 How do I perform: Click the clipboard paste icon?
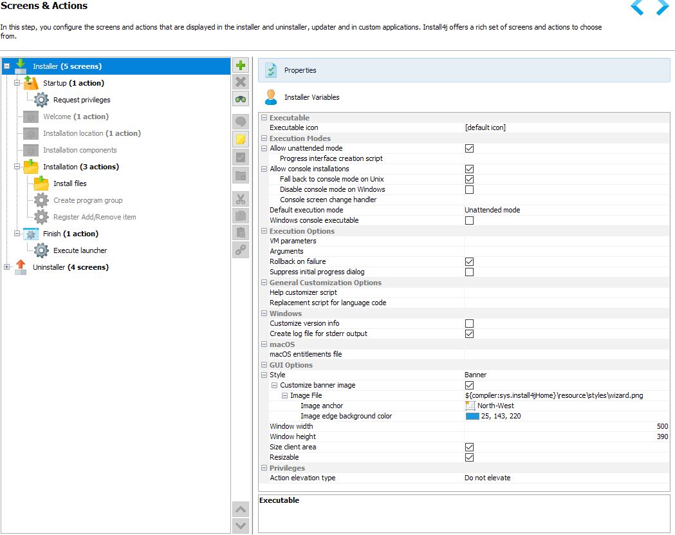click(x=241, y=232)
